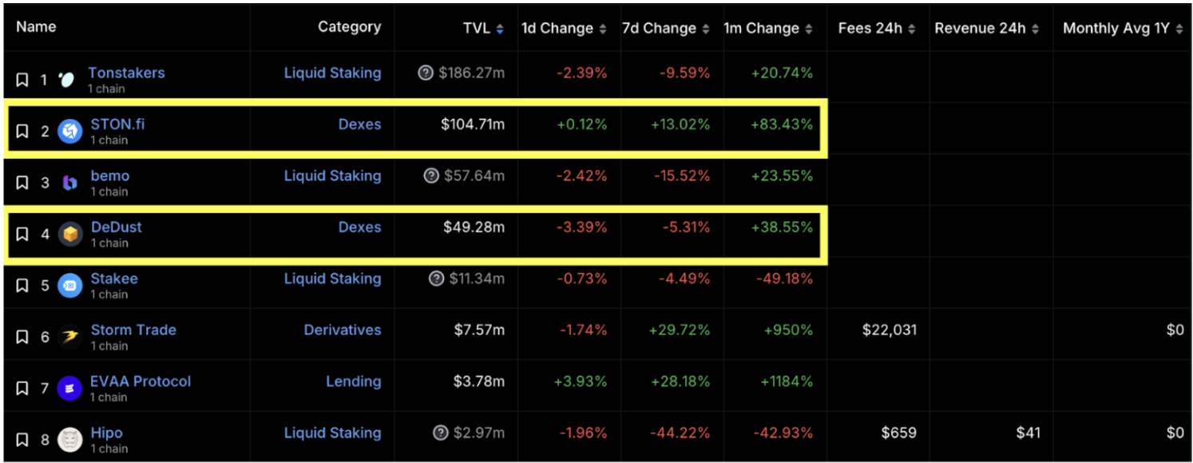Click the EVAA Protocol logo icon
Image resolution: width=1193 pixels, height=463 pixels.
pos(70,388)
